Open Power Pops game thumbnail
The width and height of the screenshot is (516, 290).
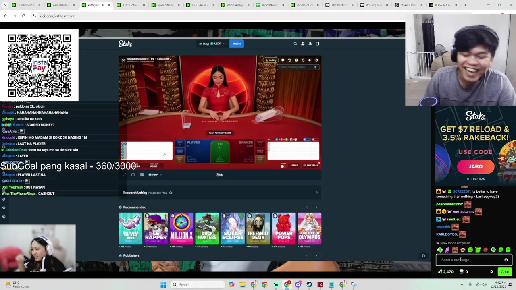tap(284, 228)
